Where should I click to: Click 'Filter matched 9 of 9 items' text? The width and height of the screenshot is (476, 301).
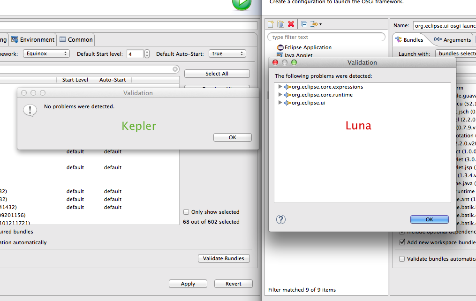pyautogui.click(x=302, y=290)
